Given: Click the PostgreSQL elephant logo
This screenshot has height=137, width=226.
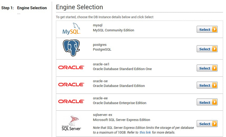Looking at the screenshot, I should [x=71, y=48].
